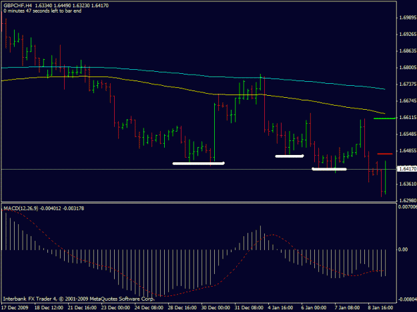417x312 pixels.
Task: Click the rightmost green price bar
Action: [386, 177]
